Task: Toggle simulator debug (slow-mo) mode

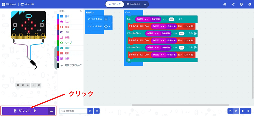Action: [28, 85]
